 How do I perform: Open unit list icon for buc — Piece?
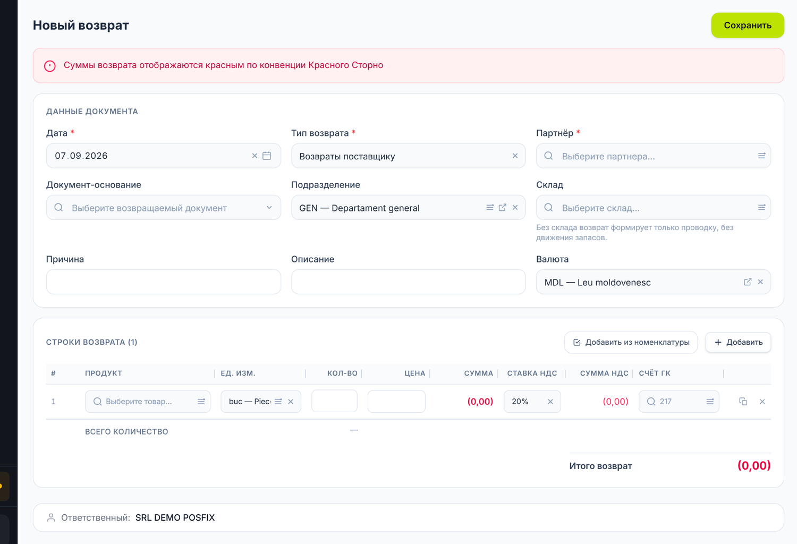[278, 402]
